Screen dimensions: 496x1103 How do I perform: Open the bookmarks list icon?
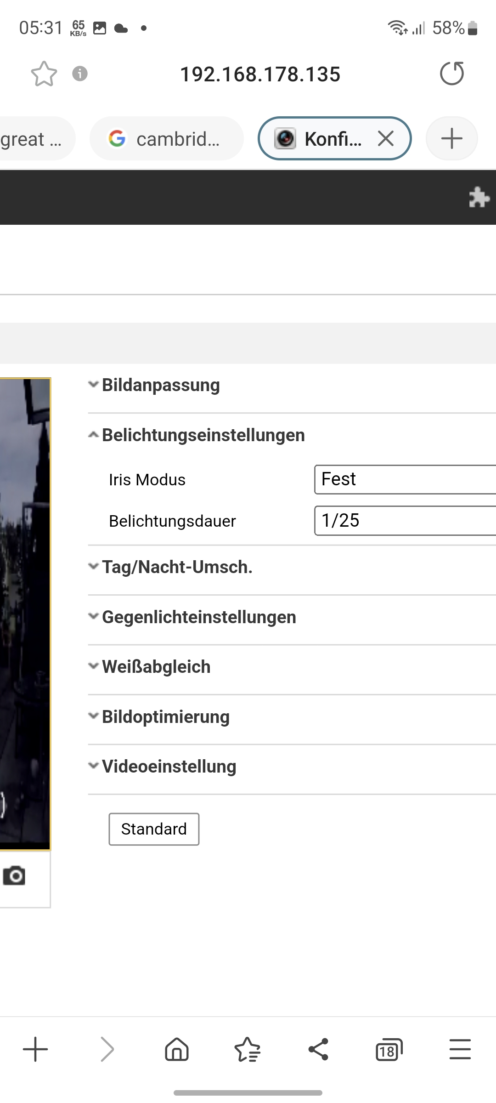coord(248,1050)
